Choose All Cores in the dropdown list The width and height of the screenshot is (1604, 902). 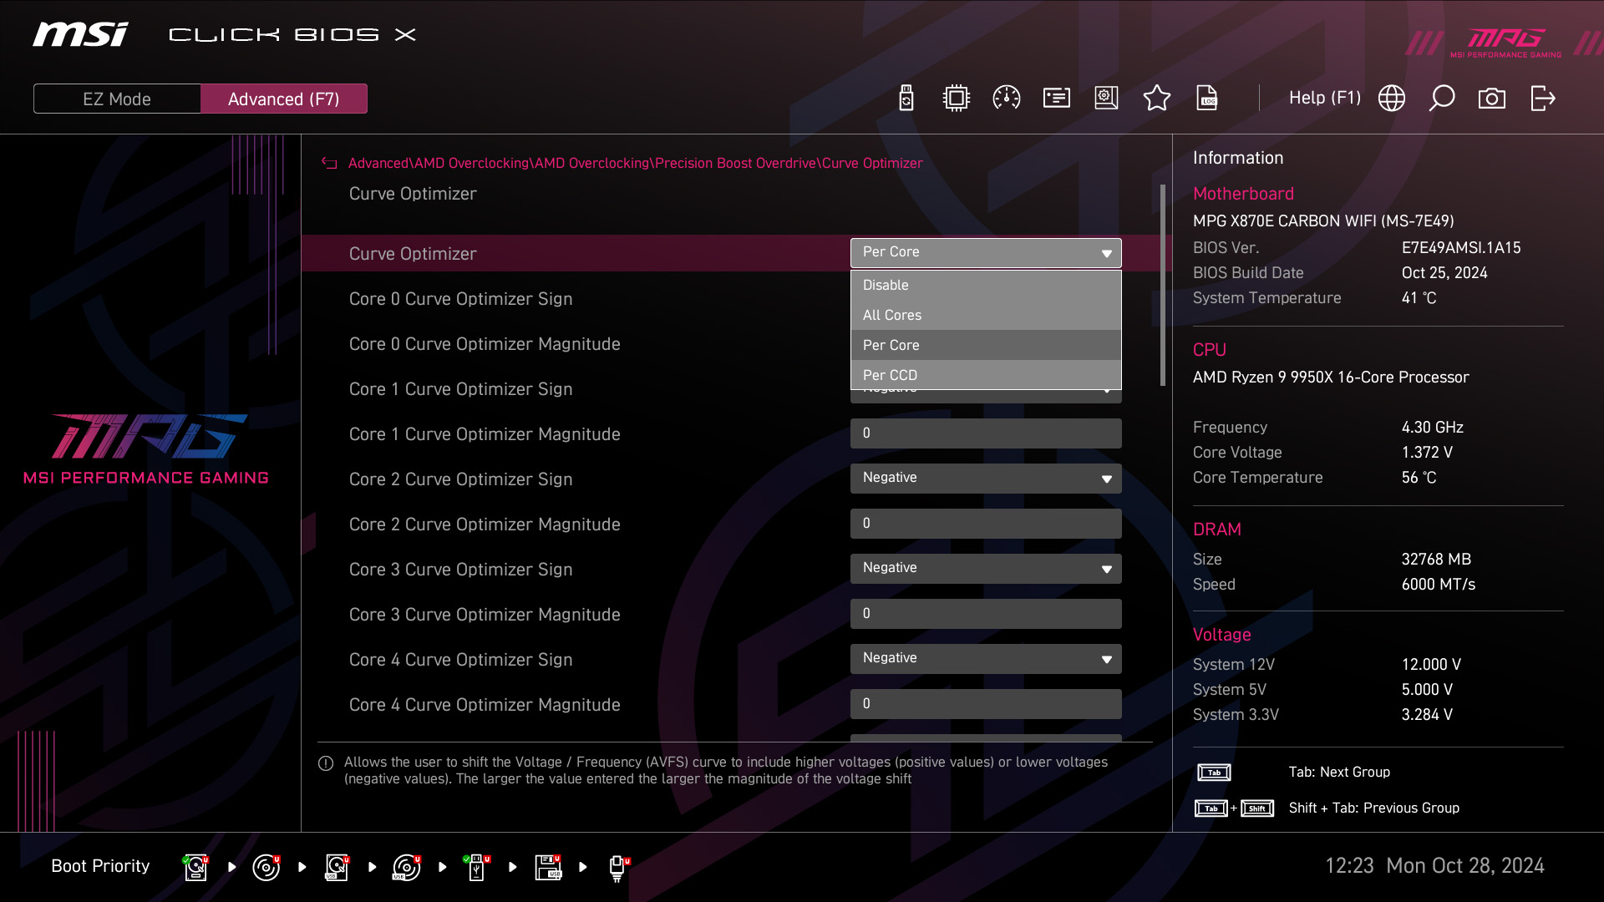point(986,315)
